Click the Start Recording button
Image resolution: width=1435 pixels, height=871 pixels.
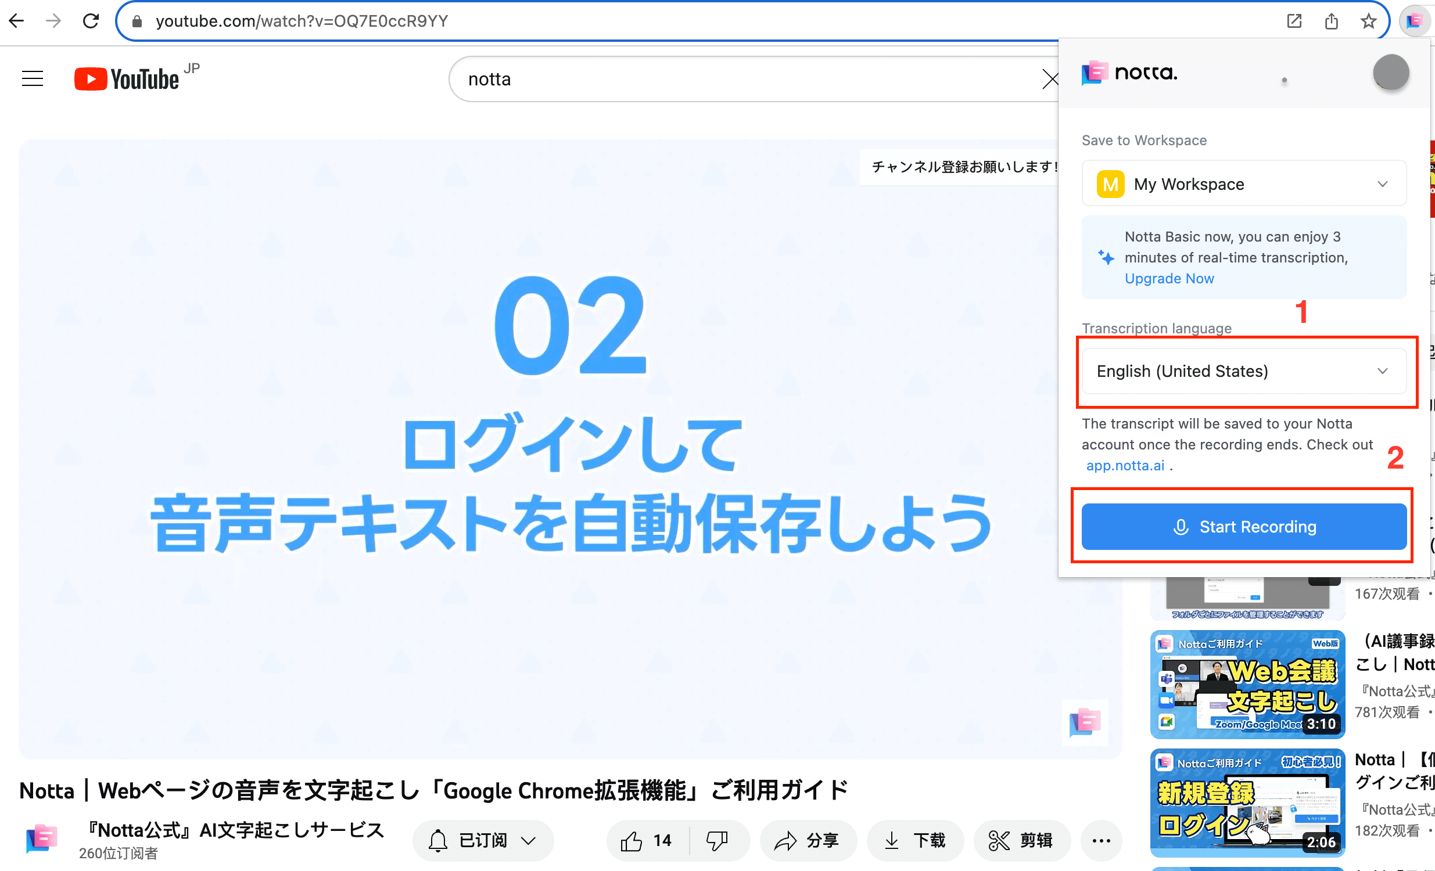click(x=1244, y=526)
